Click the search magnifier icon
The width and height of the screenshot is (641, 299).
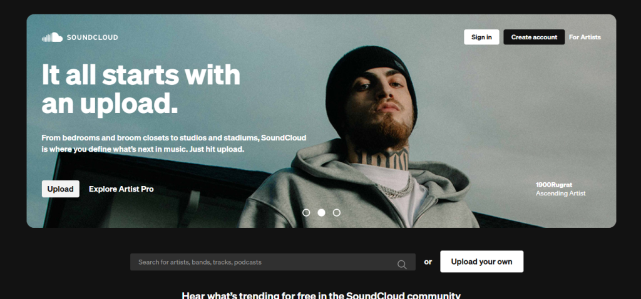[402, 264]
